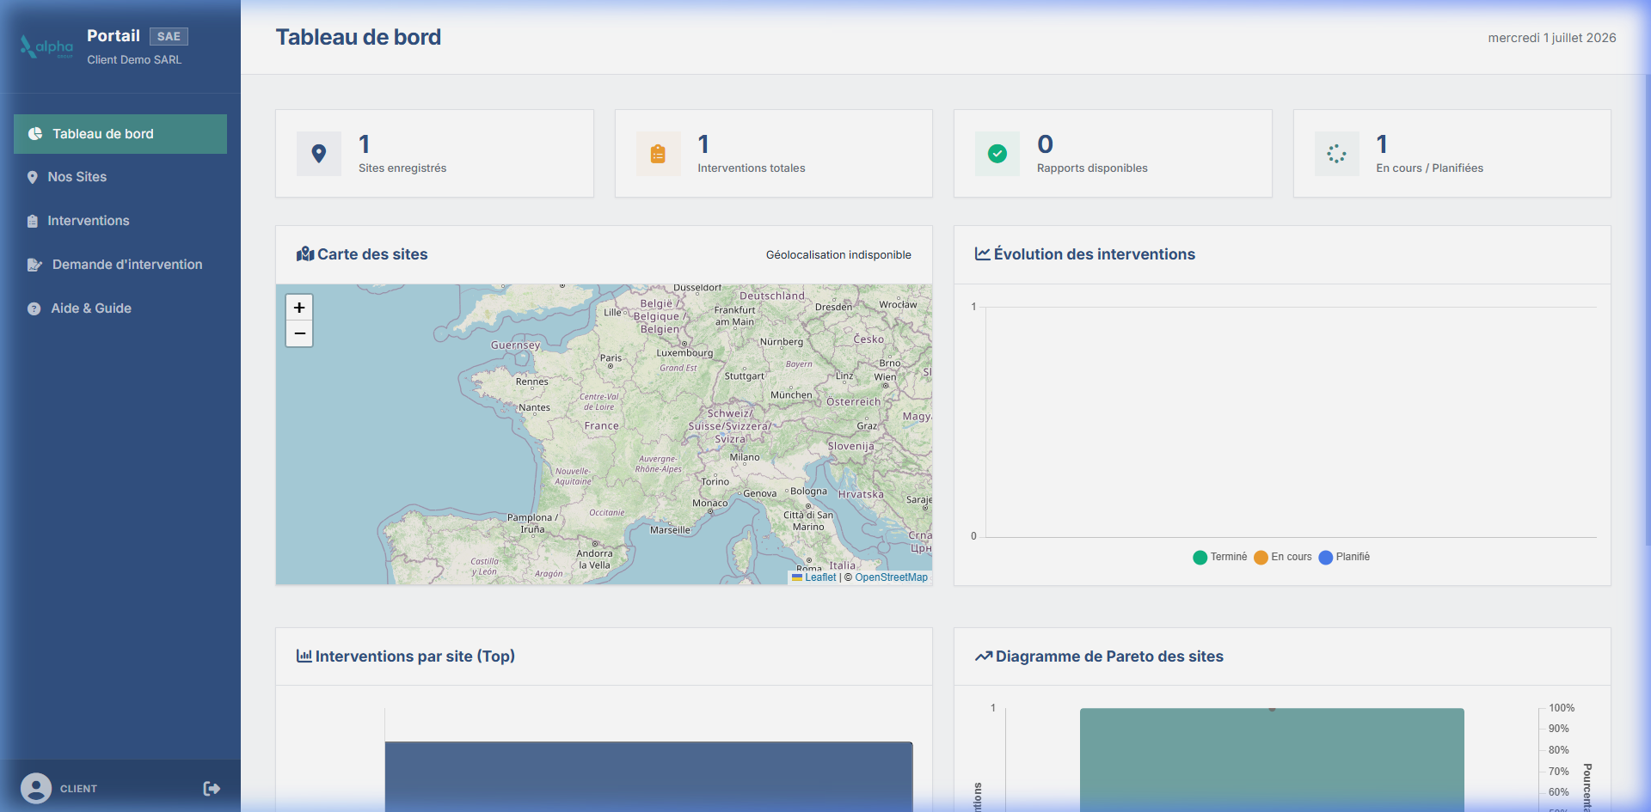Open Demande d'intervention menu item

tap(120, 265)
